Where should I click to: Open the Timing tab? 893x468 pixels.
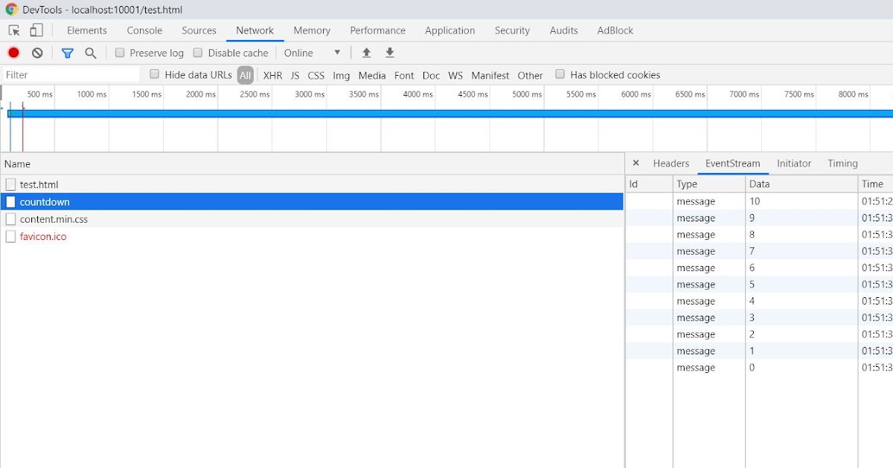pyautogui.click(x=842, y=163)
